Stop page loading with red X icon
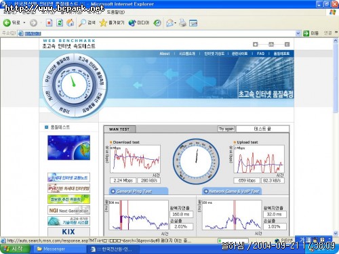339x254 pixels. (49, 23)
